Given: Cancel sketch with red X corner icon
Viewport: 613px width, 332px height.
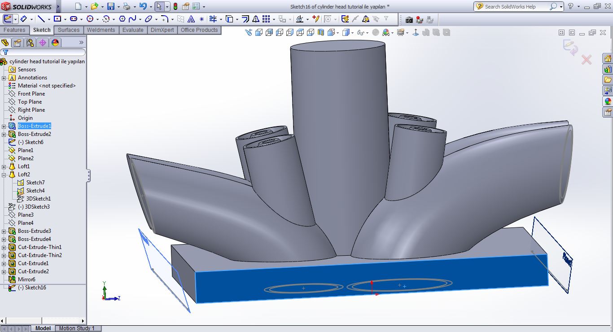Looking at the screenshot, I should click(x=586, y=60).
